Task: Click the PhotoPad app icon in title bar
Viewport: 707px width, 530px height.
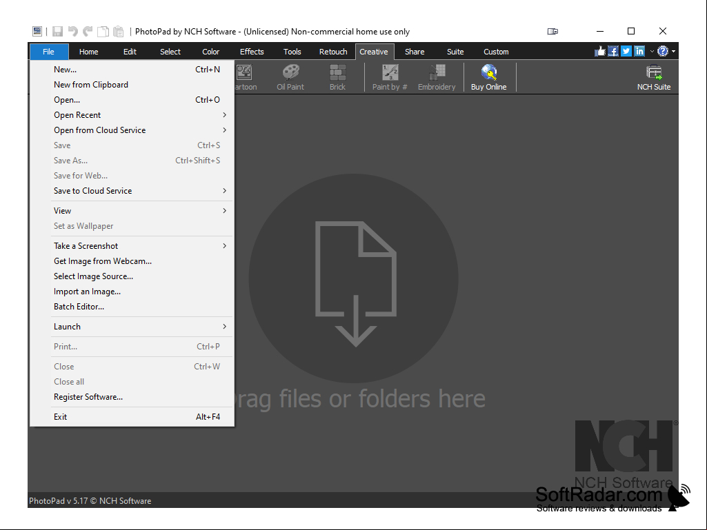Action: pyautogui.click(x=37, y=31)
